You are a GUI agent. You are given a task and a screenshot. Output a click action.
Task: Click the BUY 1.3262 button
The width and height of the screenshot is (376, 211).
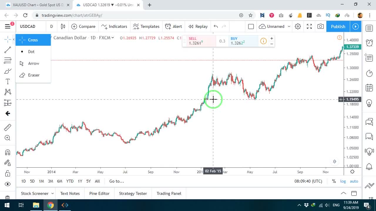point(244,41)
